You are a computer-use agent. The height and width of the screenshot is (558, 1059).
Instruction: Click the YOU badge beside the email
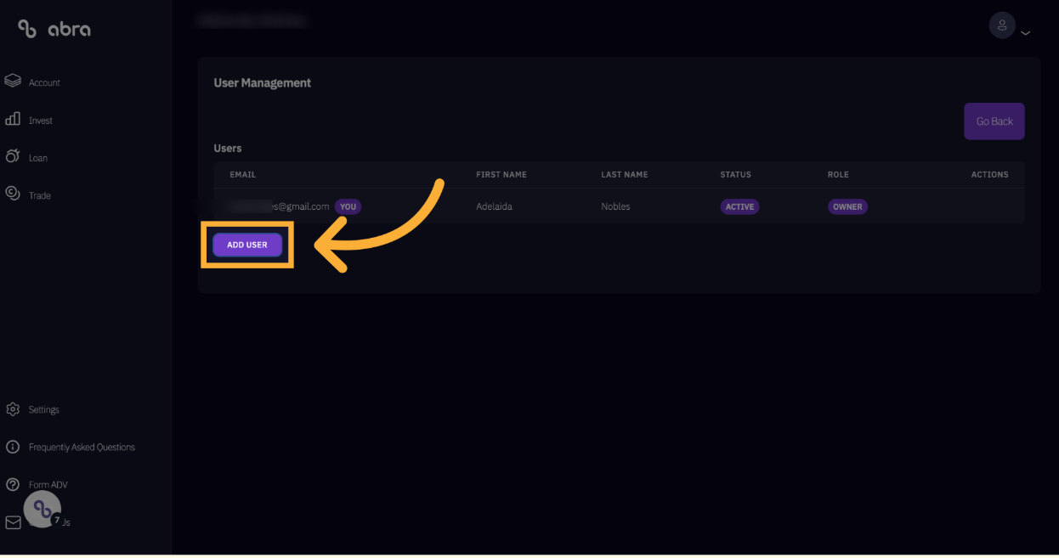348,206
